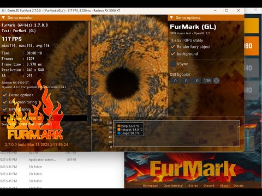Click the min max avg FPS line
The image size is (262, 196).
(26, 46)
